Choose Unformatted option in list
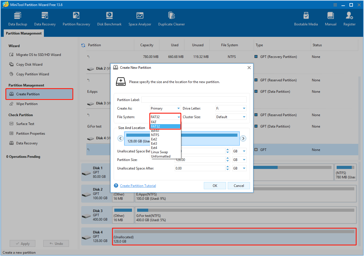 coord(165,156)
